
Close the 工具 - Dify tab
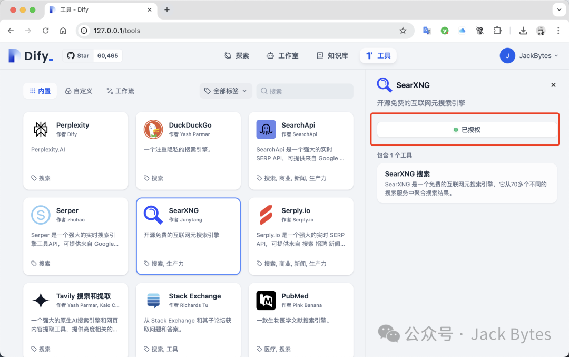click(x=150, y=10)
